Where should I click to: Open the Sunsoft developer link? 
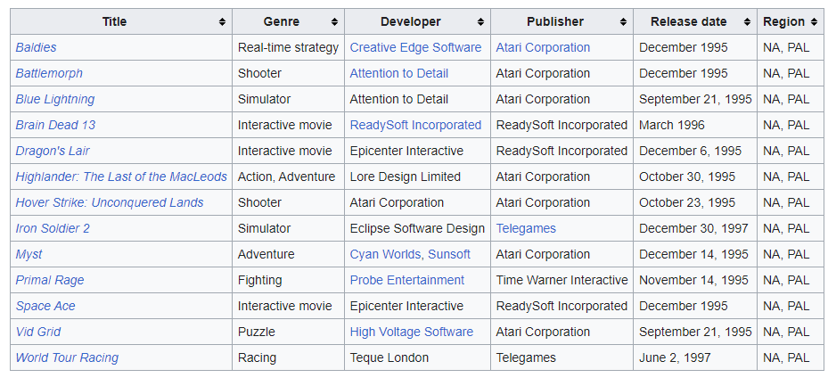pyautogui.click(x=449, y=255)
